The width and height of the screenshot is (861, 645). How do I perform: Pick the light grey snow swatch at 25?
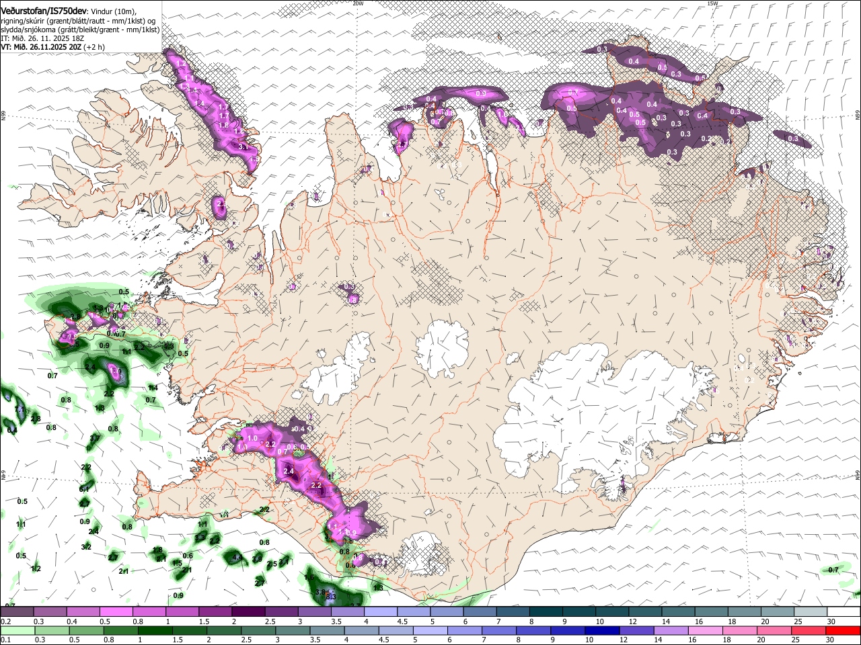pos(809,611)
